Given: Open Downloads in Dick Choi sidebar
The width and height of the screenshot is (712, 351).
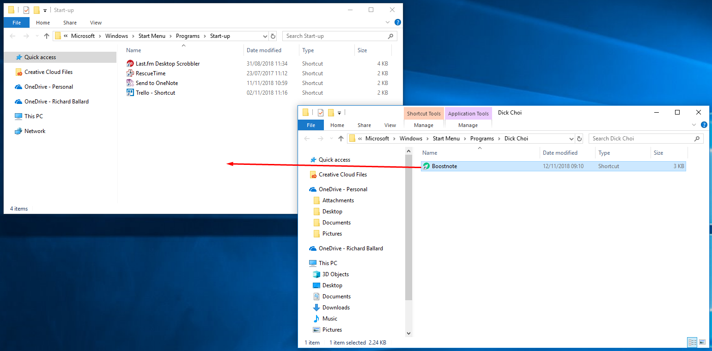Looking at the screenshot, I should pyautogui.click(x=336, y=308).
